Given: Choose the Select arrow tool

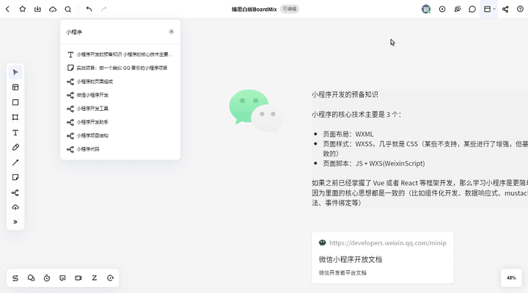Looking at the screenshot, I should click(15, 72).
